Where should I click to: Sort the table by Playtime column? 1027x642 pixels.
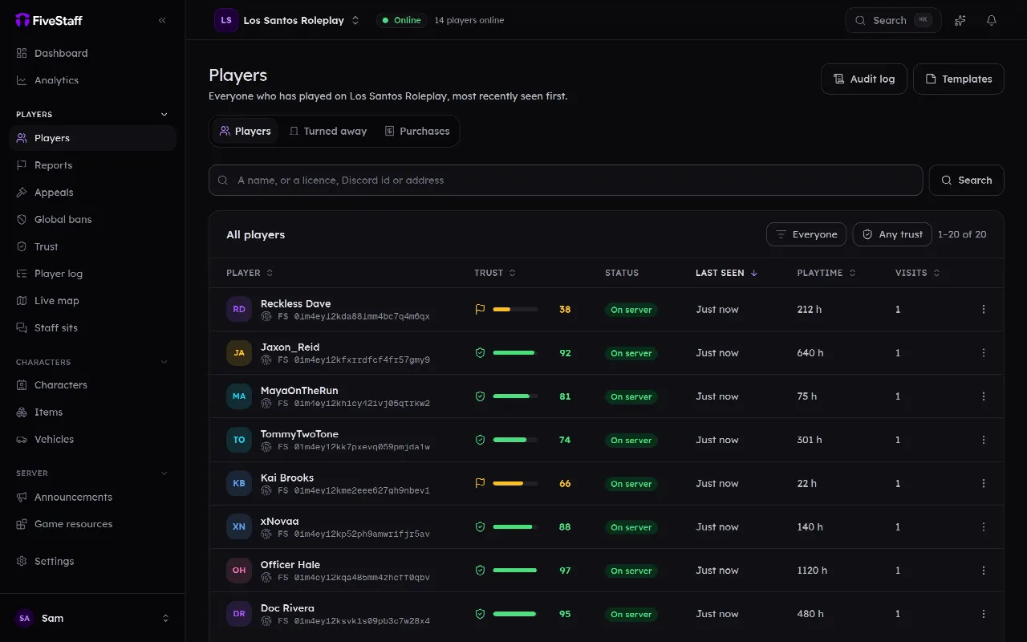(x=826, y=273)
